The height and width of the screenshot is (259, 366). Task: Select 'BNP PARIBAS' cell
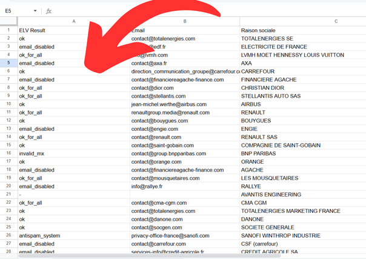303,153
